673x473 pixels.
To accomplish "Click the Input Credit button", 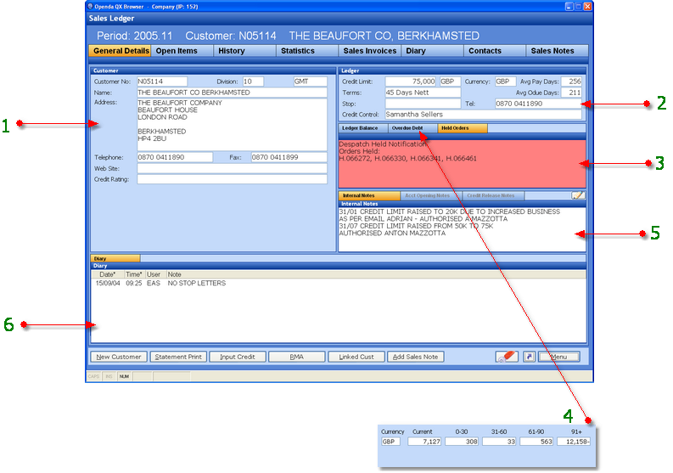I will (x=238, y=357).
